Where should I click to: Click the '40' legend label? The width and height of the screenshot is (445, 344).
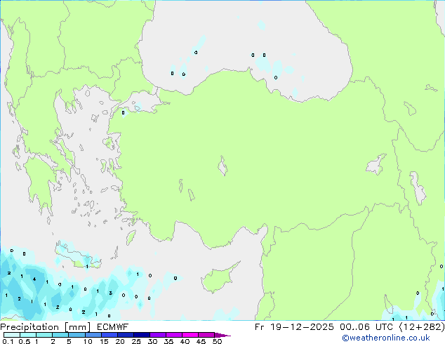[x=185, y=341]
